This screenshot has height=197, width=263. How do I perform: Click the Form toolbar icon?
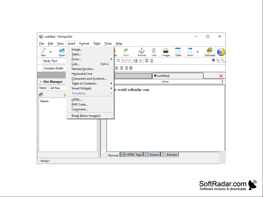point(190,50)
